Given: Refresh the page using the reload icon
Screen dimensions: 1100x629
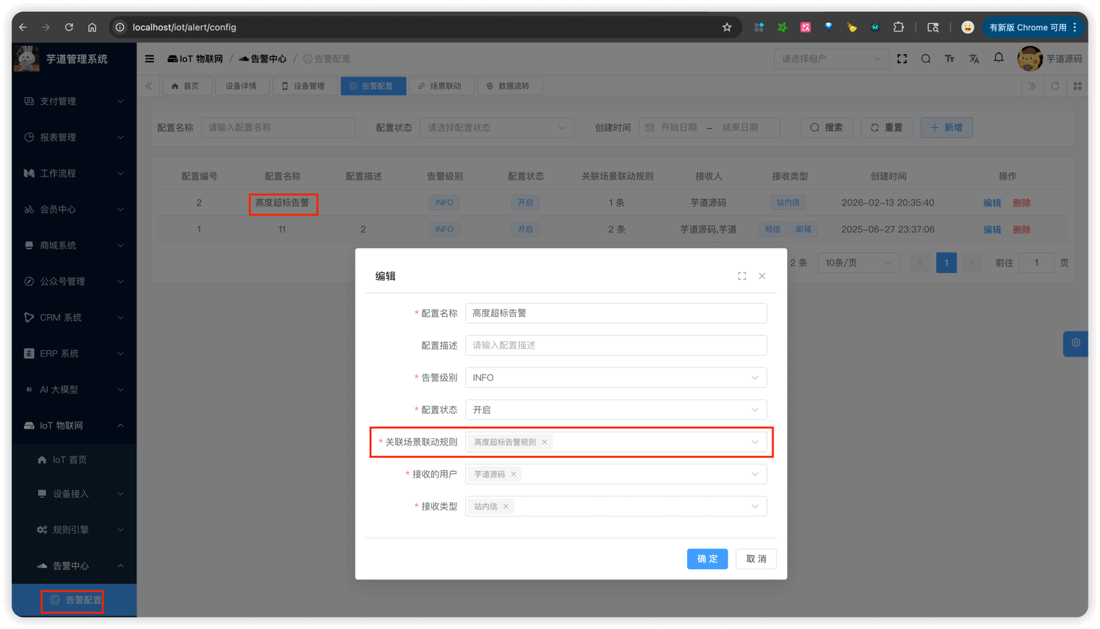Looking at the screenshot, I should pyautogui.click(x=1055, y=86).
